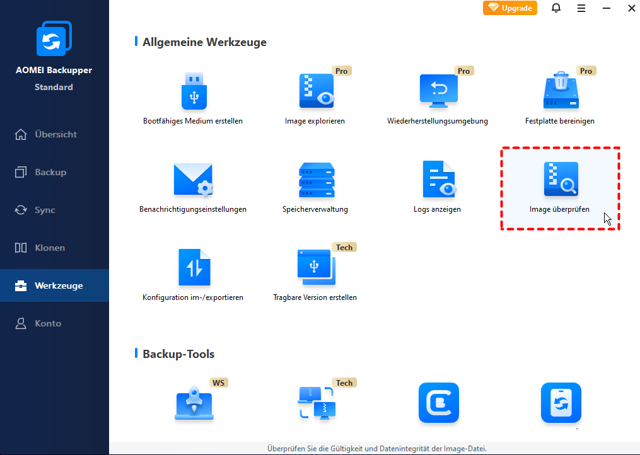Click the Konfiguration im-/exportieren label
Viewport: 640px width, 455px height.
(193, 297)
